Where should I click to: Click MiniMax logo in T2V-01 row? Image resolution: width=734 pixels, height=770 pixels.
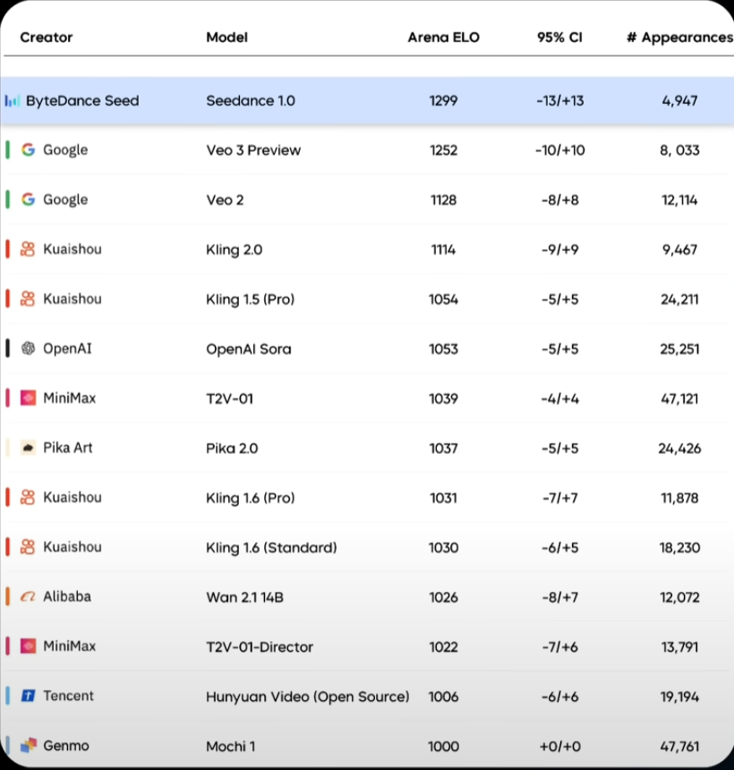(28, 398)
